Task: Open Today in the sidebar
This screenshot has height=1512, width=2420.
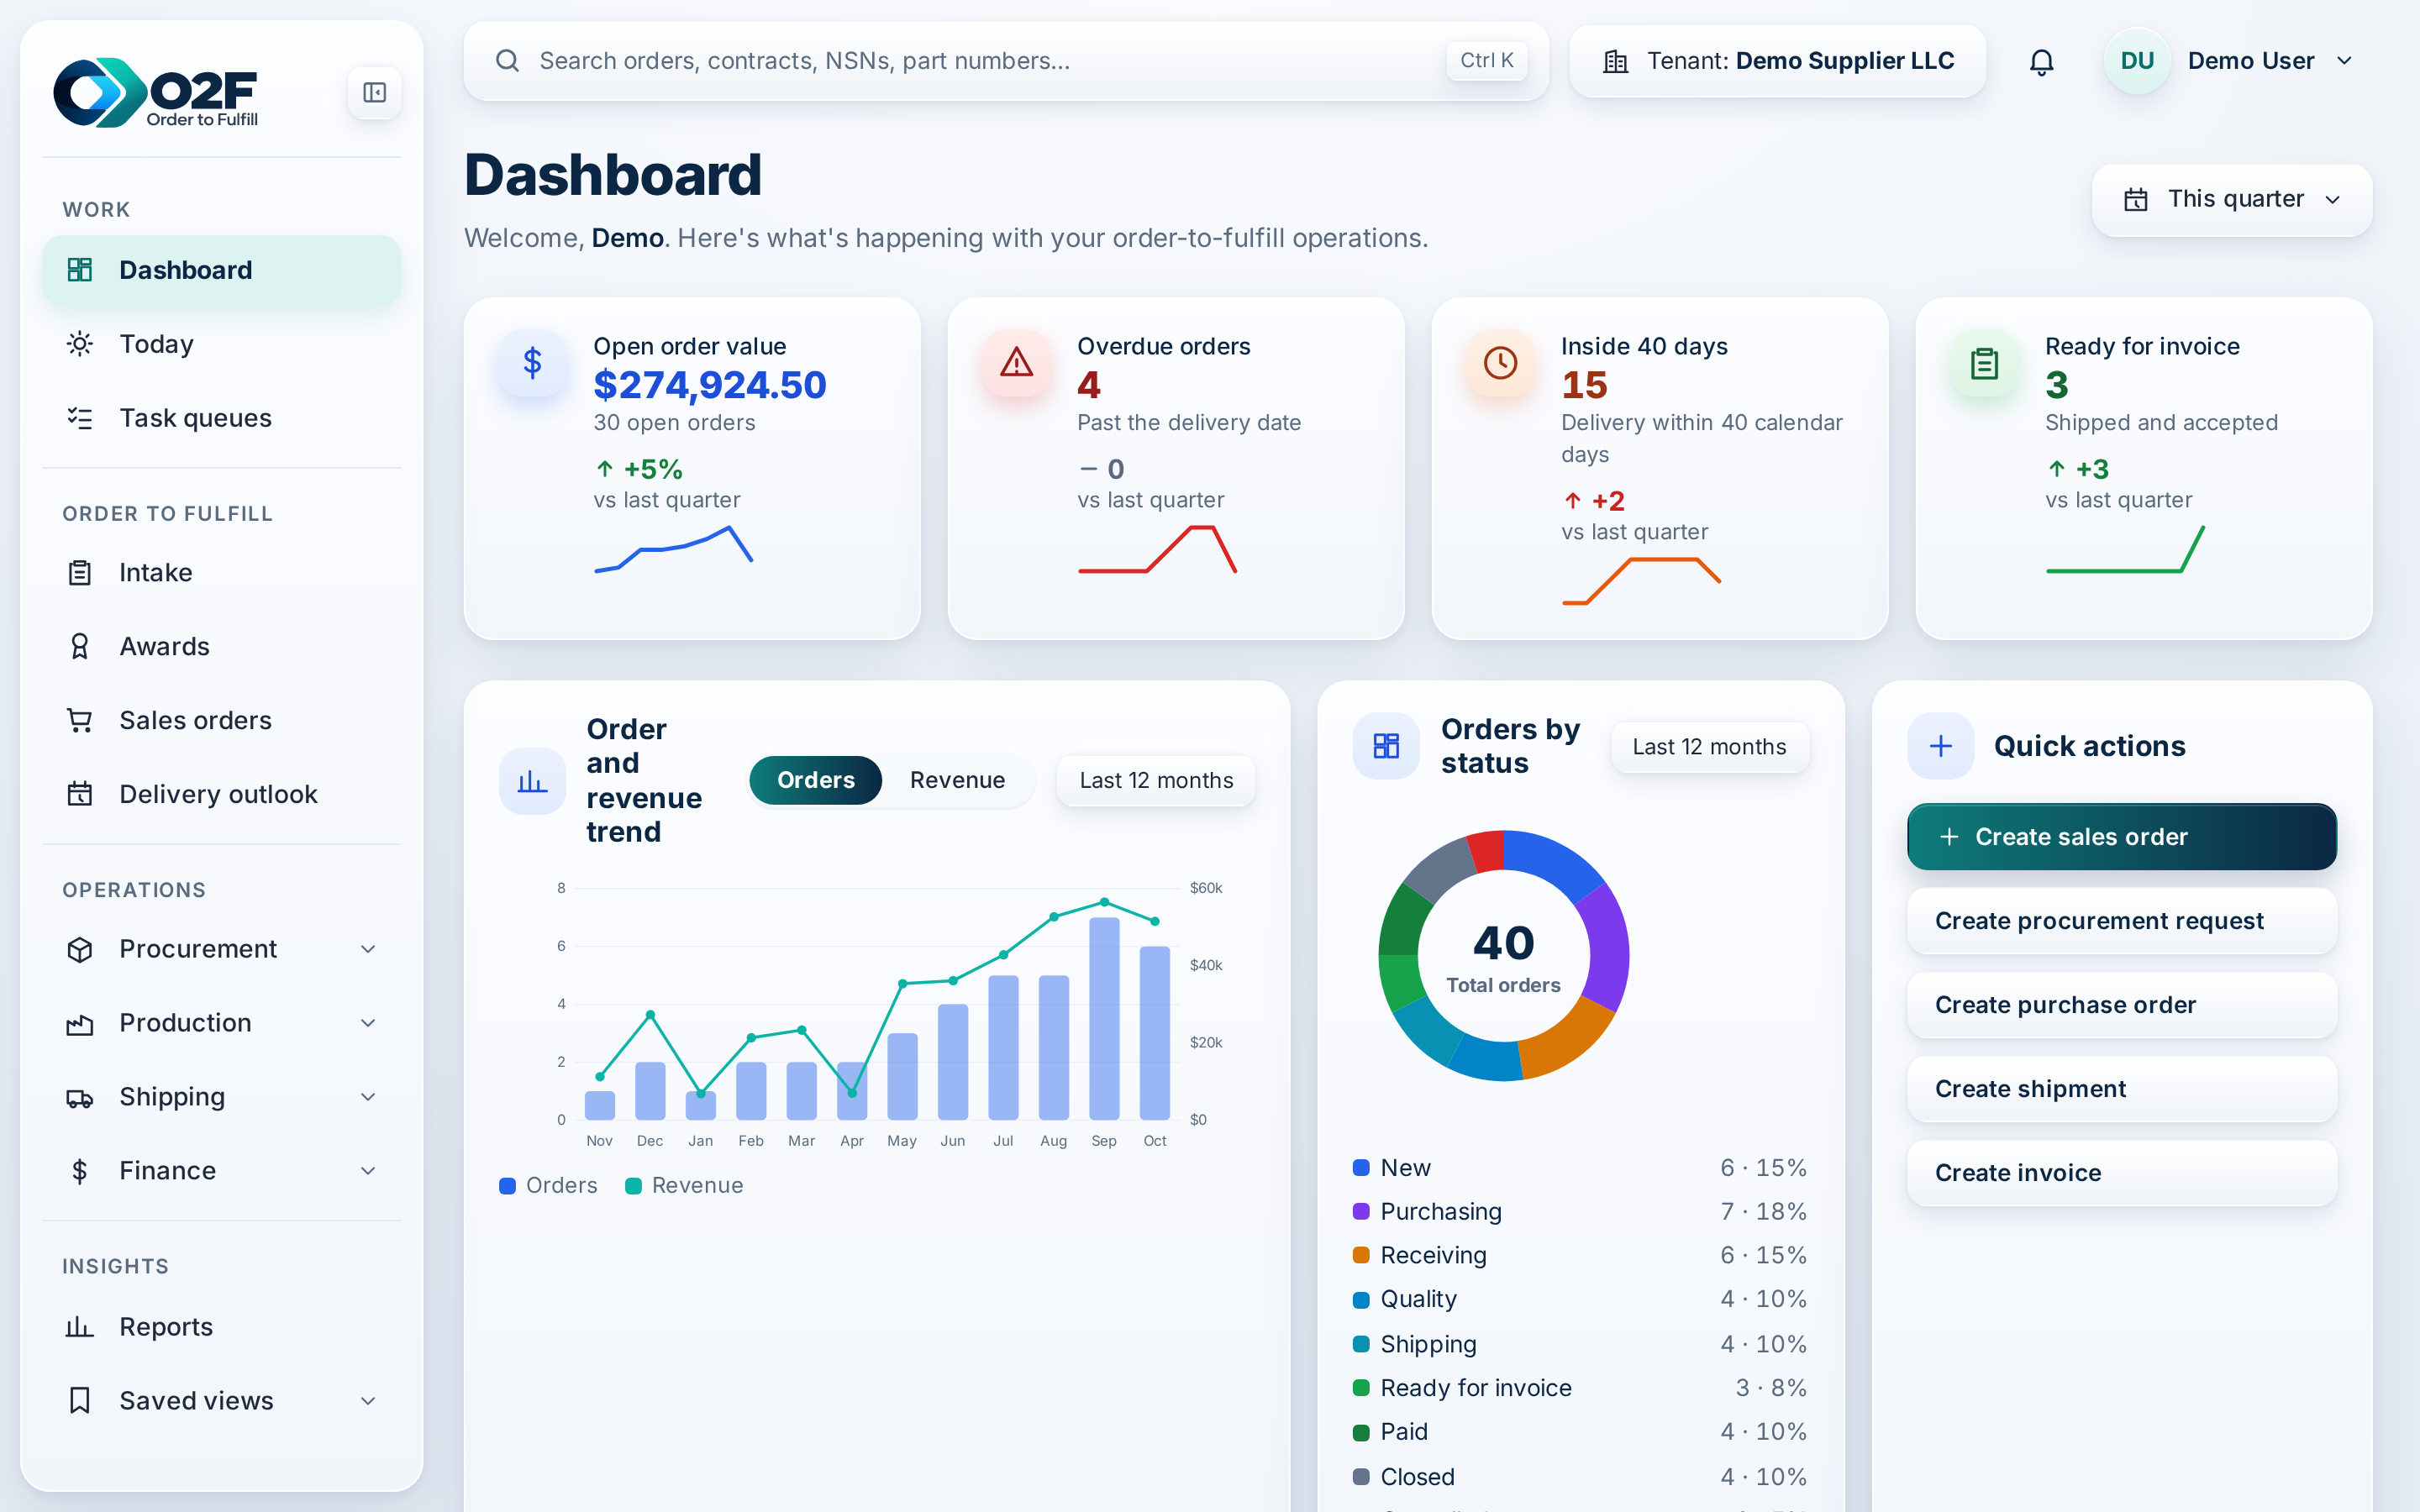Action: coord(221,344)
